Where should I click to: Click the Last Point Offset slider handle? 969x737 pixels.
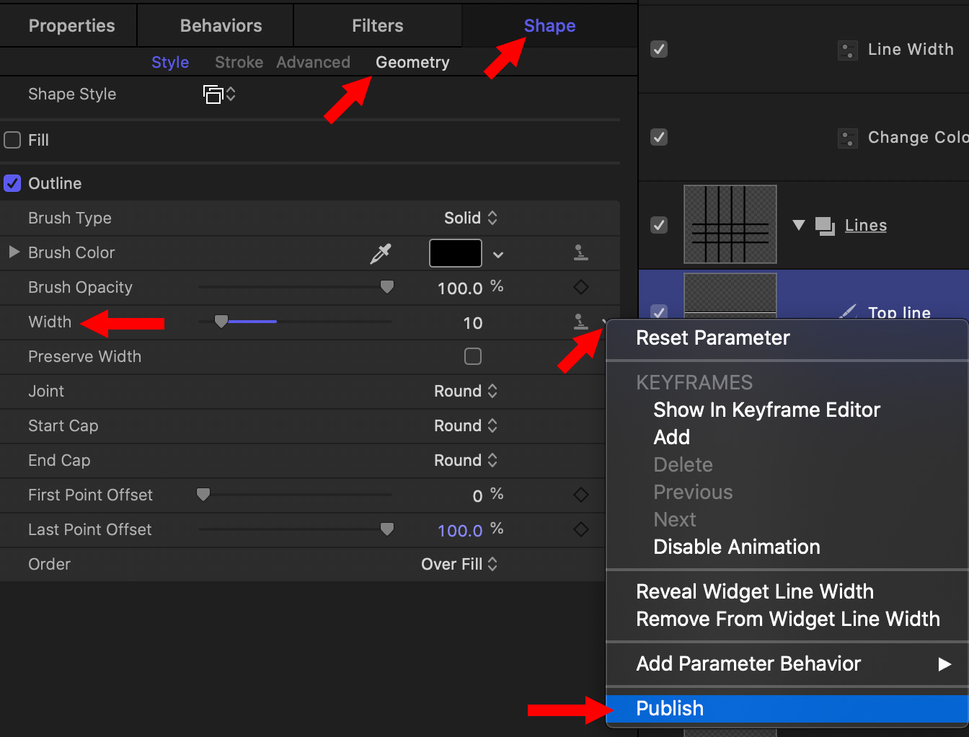click(x=387, y=529)
